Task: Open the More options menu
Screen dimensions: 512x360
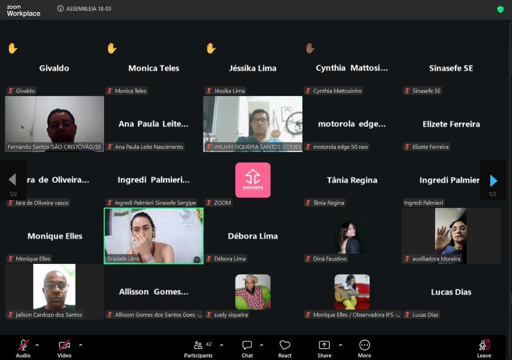Action: [x=364, y=349]
